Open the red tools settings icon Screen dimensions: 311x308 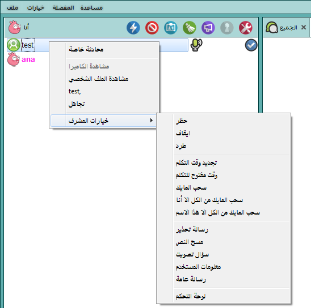pyautogui.click(x=246, y=28)
